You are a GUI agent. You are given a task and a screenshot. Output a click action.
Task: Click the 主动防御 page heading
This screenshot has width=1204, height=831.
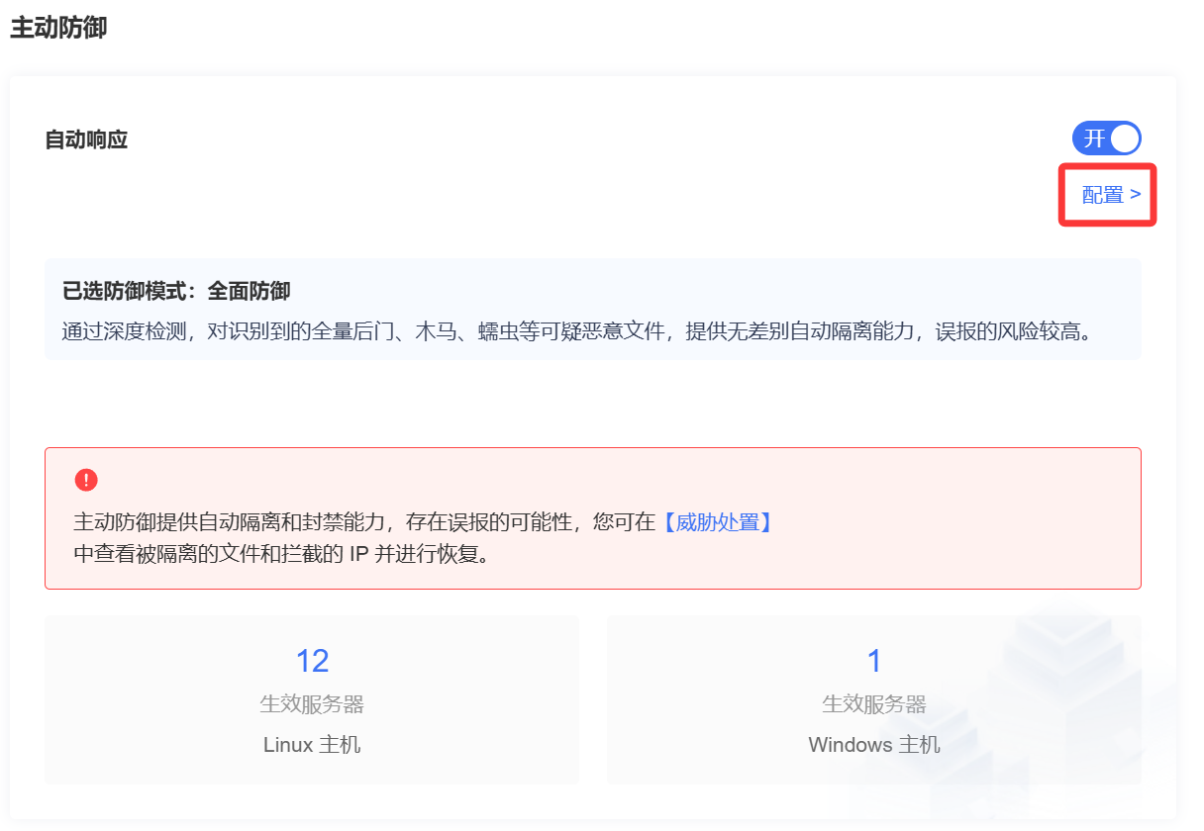(58, 28)
